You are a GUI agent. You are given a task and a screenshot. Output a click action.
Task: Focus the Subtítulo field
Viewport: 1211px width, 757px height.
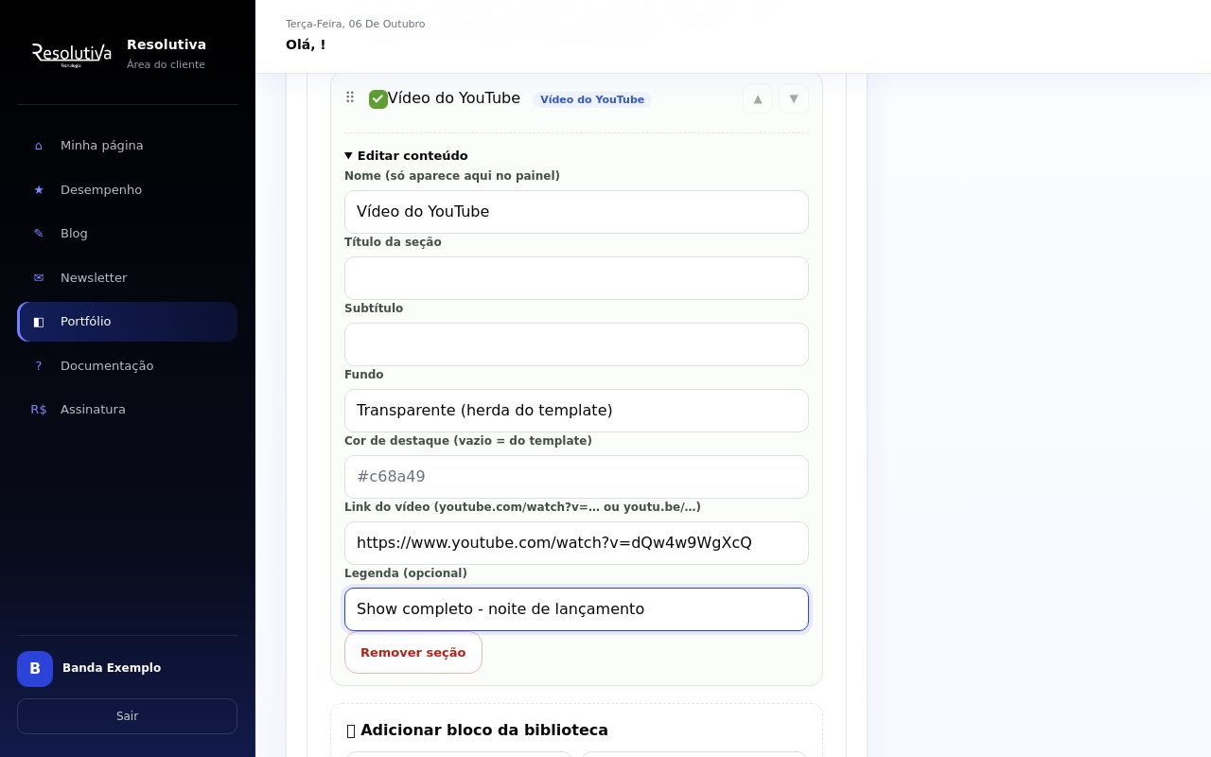(576, 344)
